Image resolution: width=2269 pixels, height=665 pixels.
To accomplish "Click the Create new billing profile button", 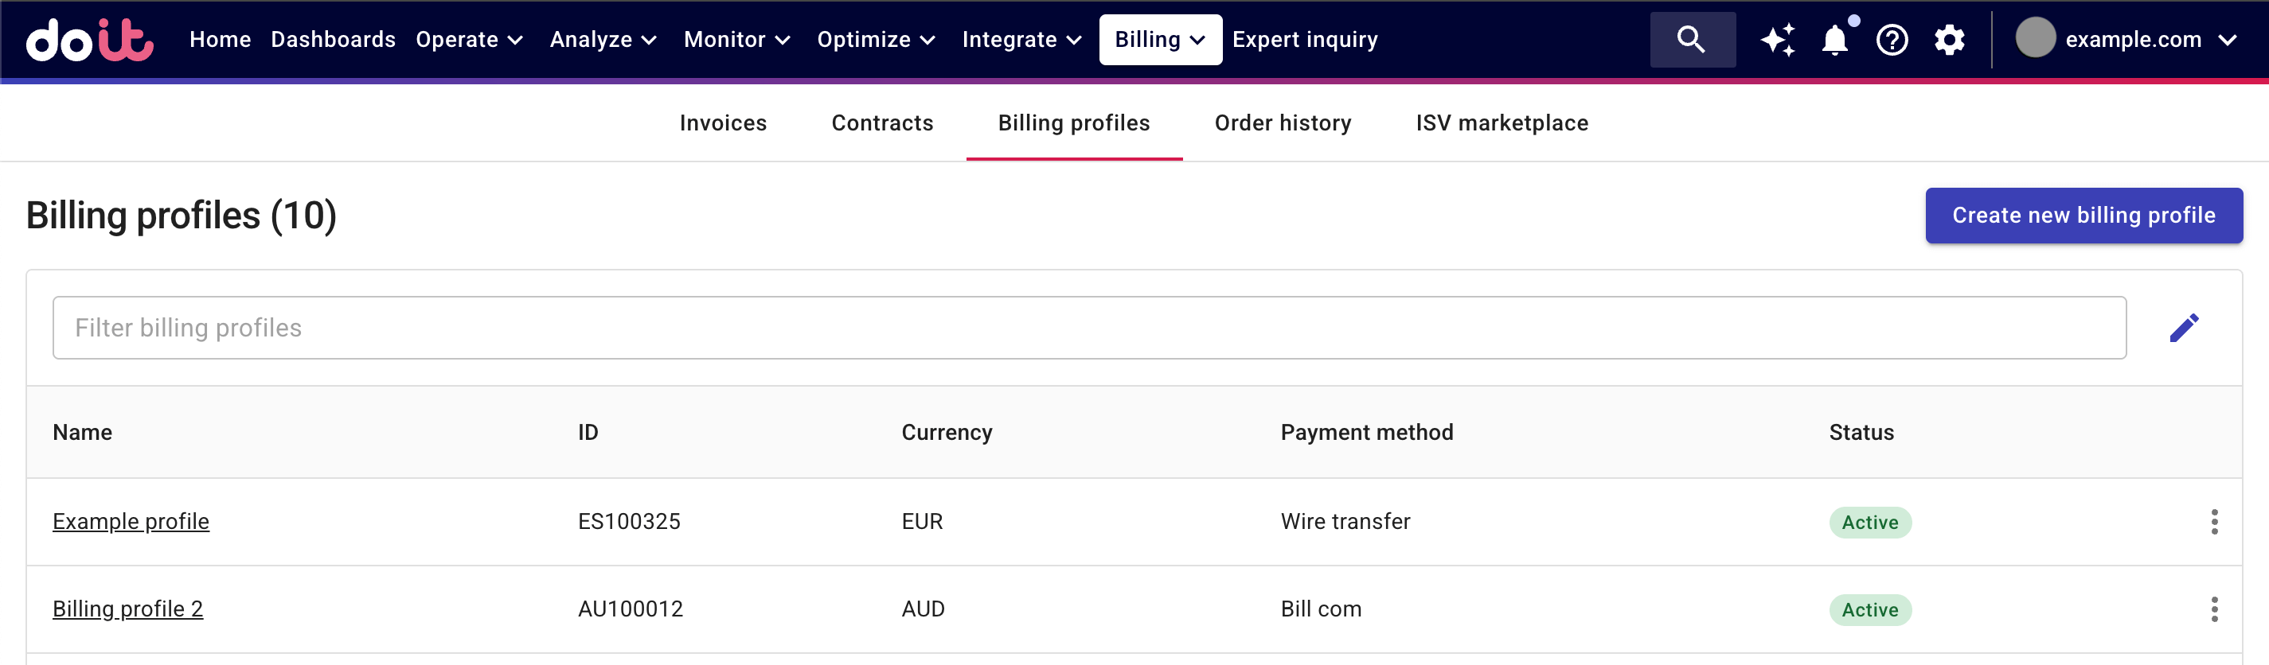I will (2084, 215).
